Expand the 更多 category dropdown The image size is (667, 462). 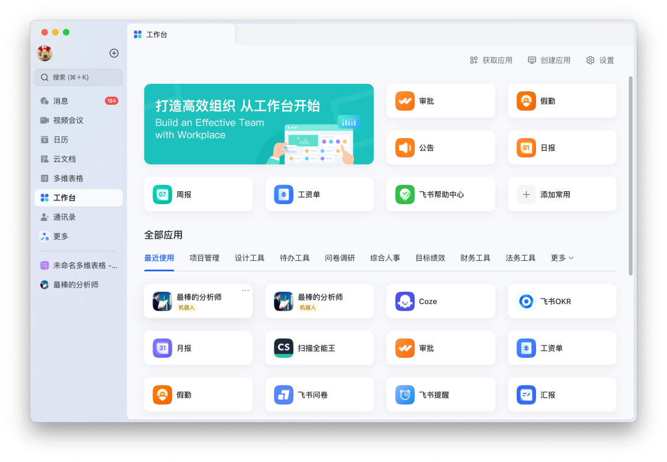click(x=562, y=258)
